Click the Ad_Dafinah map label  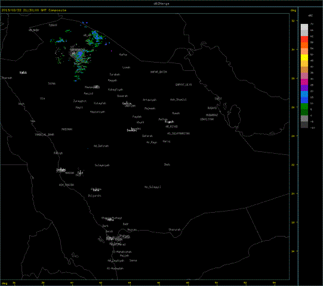101,146
